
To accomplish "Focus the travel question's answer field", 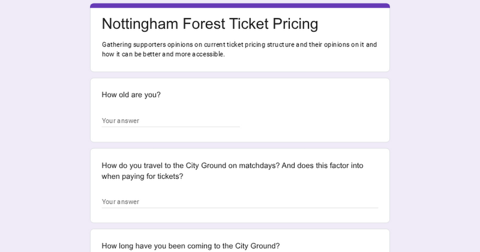I will [240, 202].
